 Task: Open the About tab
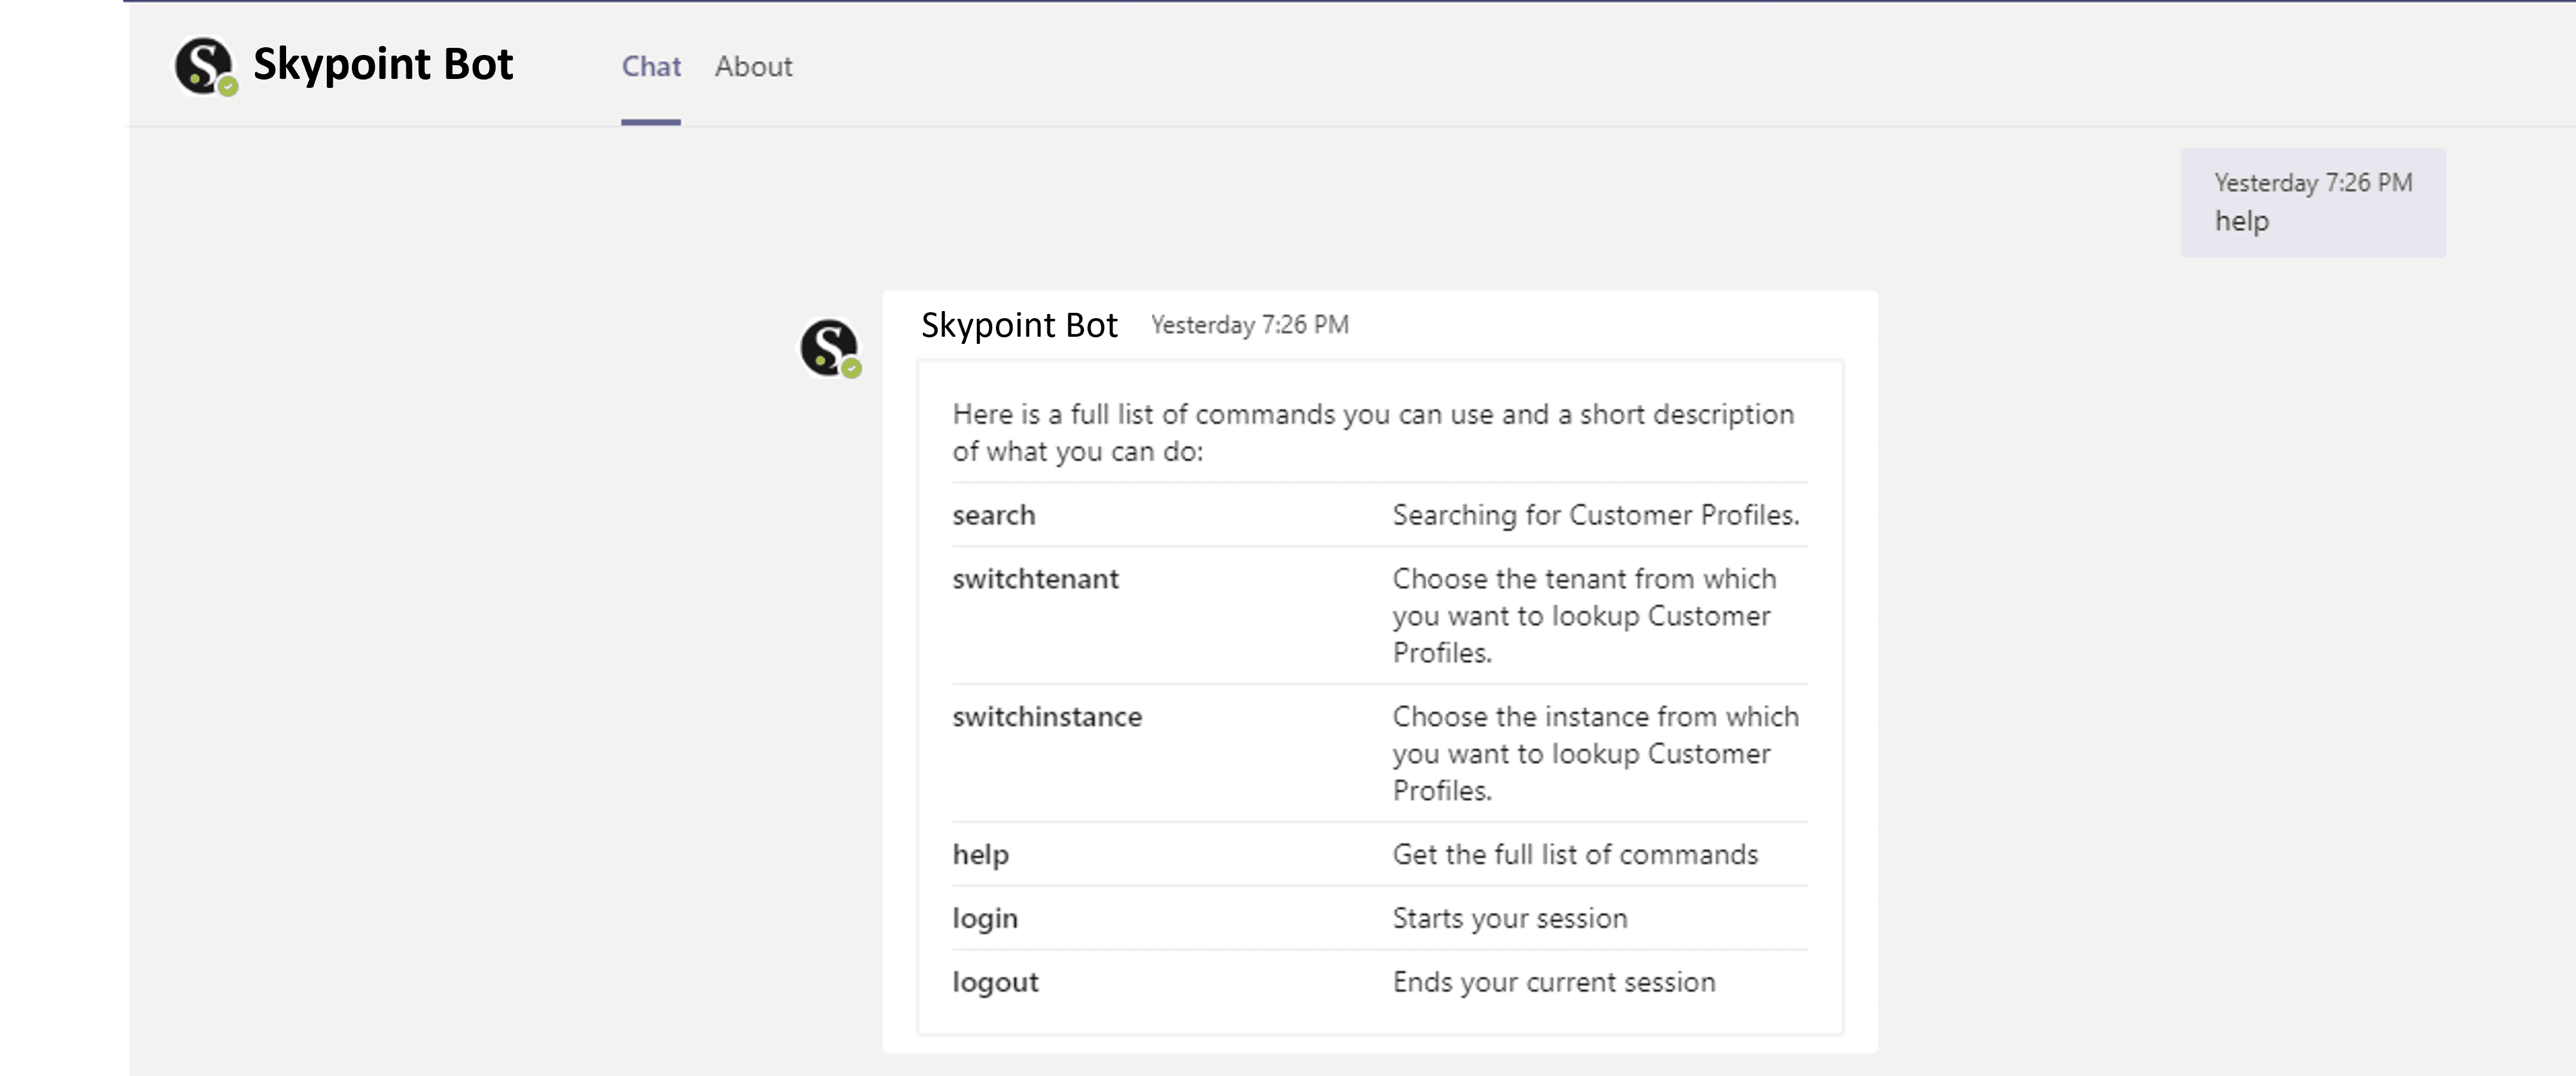tap(753, 67)
